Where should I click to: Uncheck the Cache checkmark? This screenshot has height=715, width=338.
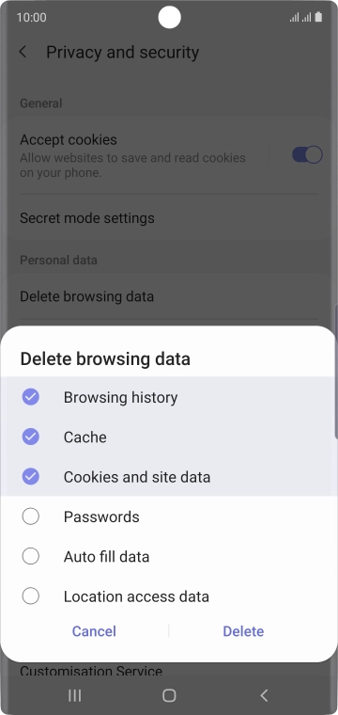pyautogui.click(x=30, y=437)
